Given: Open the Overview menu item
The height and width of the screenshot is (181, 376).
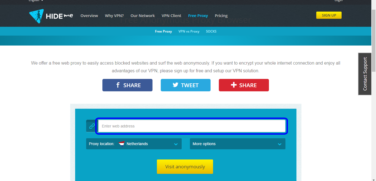Looking at the screenshot, I should coord(89,16).
